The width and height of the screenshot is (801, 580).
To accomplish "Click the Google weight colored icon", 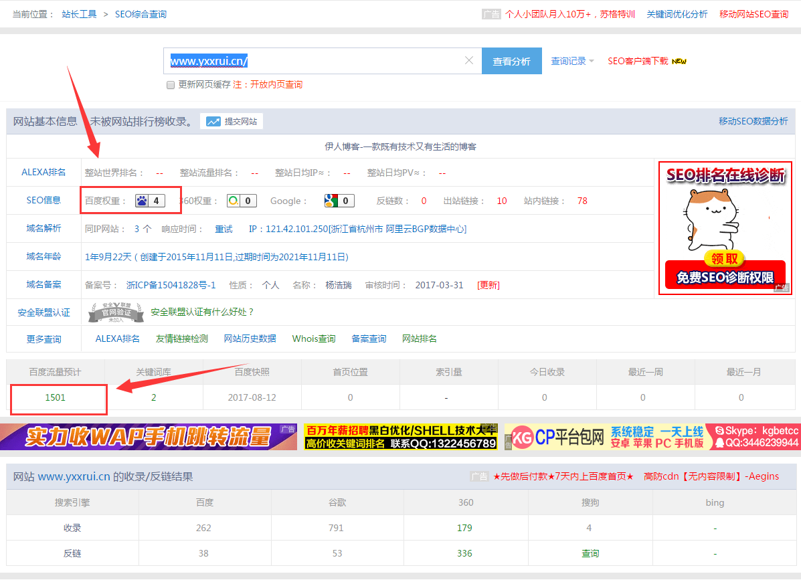I will 331,201.
